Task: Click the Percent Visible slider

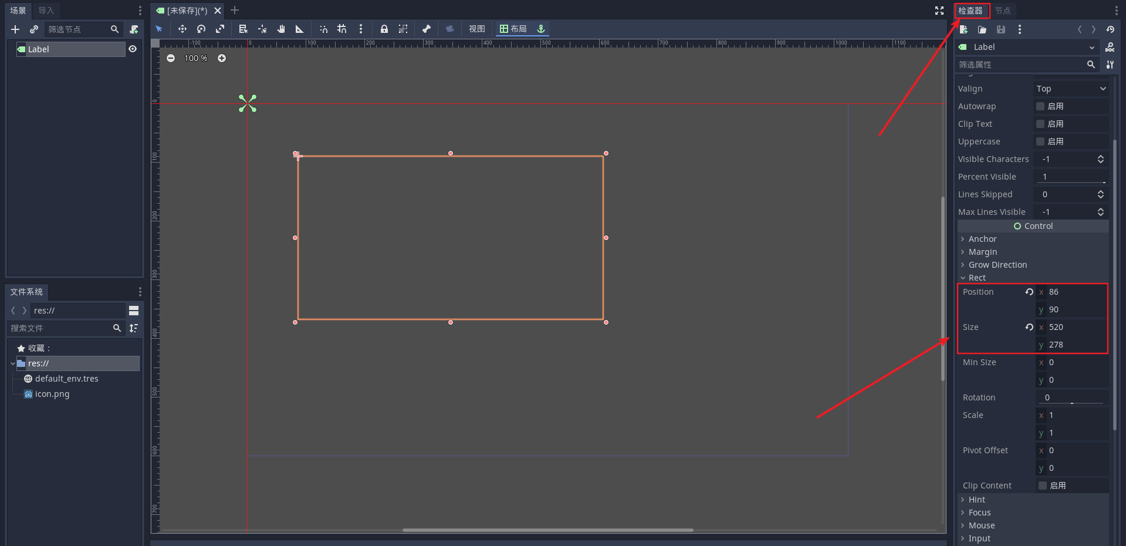Action: click(1071, 182)
